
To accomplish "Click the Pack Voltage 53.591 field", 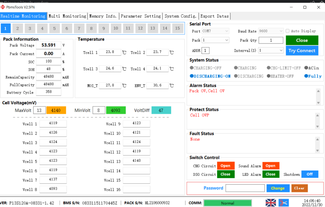I will coord(49,45).
